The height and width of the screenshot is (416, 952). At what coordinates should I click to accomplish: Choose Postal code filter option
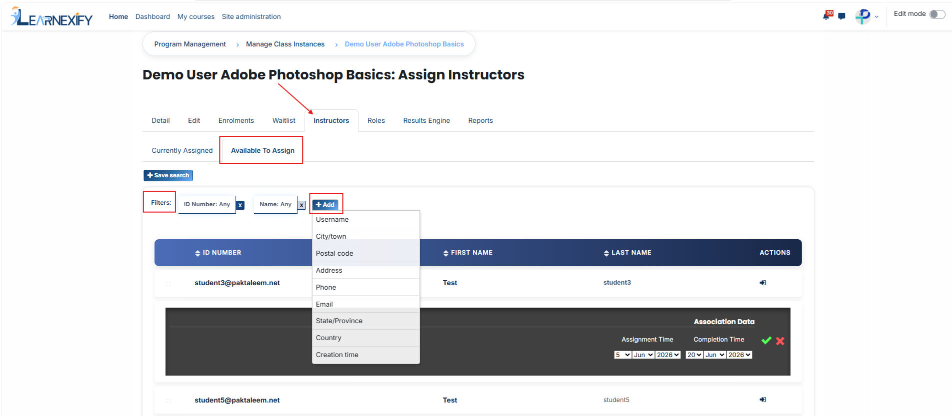pyautogui.click(x=366, y=254)
